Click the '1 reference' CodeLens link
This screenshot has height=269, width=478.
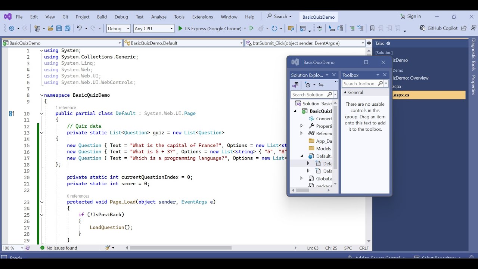click(66, 108)
